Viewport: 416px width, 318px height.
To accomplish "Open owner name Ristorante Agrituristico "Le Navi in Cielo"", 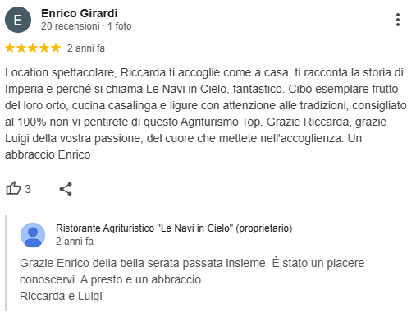I will (x=144, y=228).
